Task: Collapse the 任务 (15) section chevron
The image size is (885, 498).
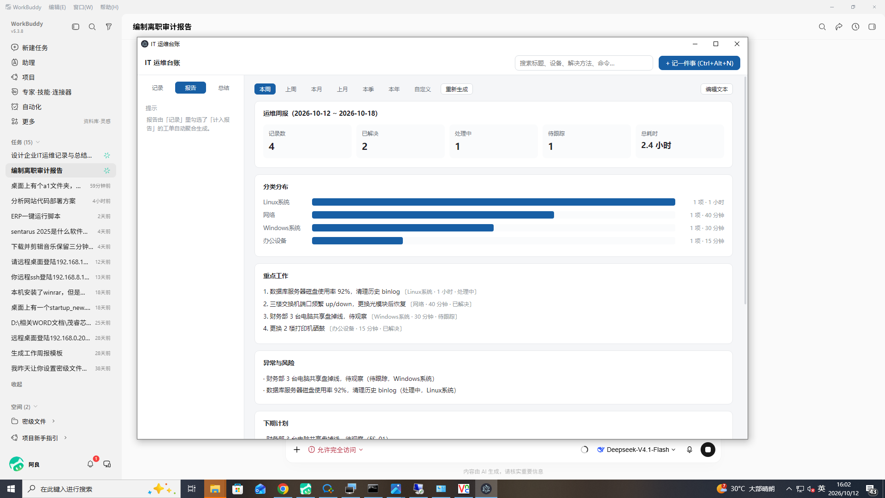Action: tap(38, 142)
